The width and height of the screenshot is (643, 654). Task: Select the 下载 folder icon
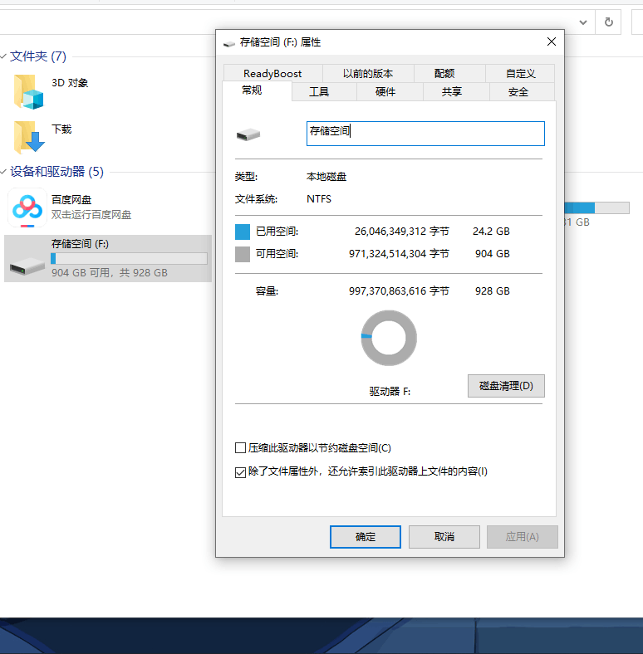click(28, 137)
